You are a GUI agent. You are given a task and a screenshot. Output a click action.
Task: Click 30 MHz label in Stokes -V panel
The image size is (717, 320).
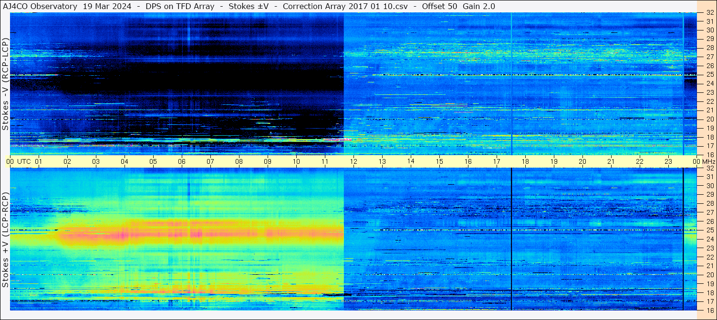pos(709,30)
